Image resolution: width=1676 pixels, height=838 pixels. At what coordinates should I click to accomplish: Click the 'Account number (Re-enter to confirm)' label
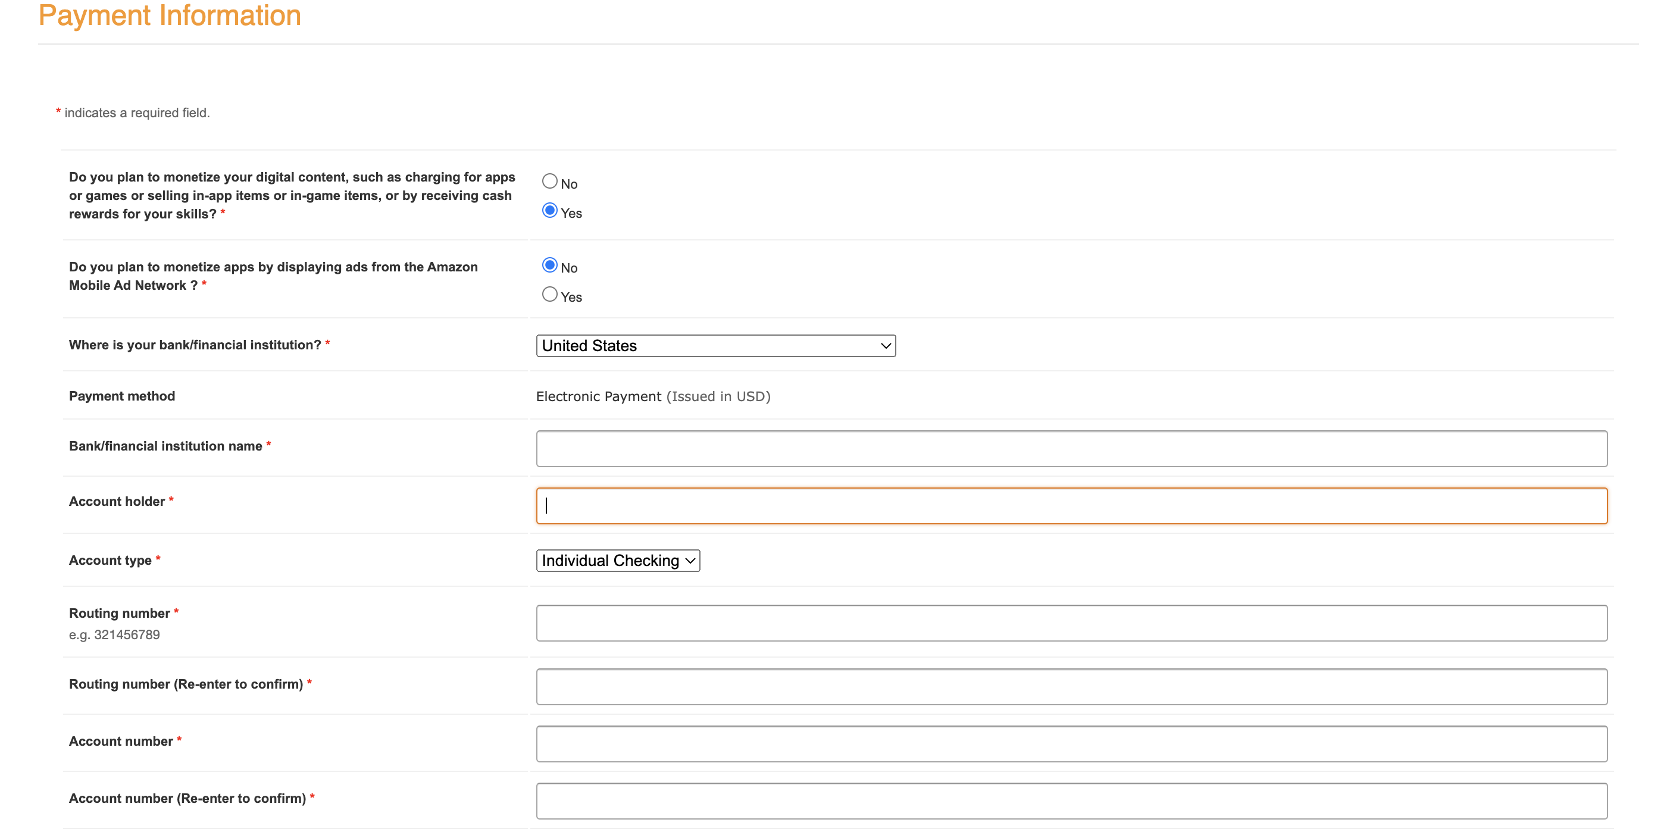187,798
